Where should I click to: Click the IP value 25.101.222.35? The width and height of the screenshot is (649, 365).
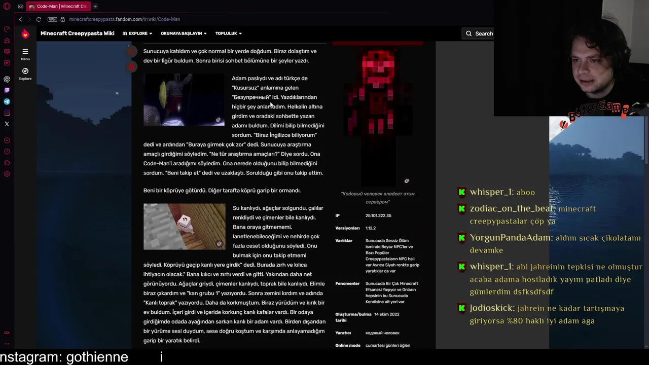[378, 215]
